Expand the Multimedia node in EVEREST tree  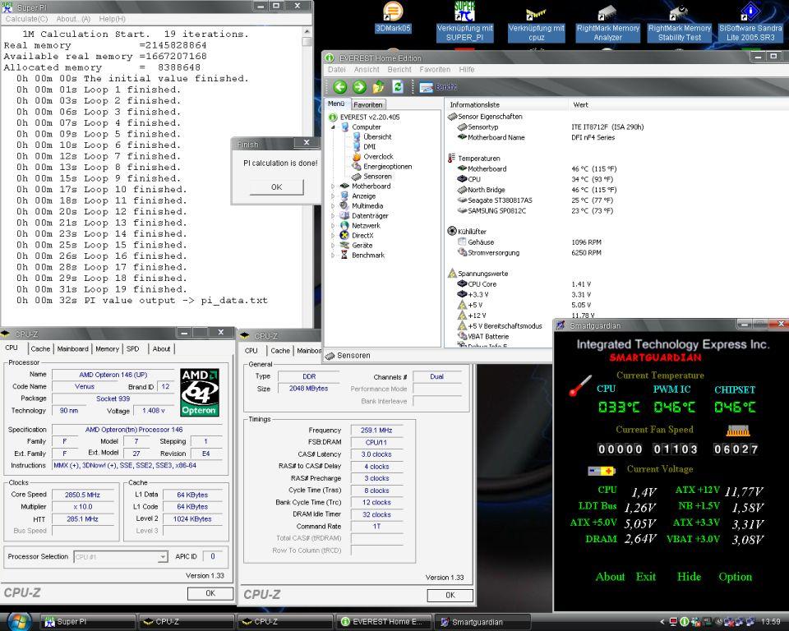pyautogui.click(x=333, y=205)
